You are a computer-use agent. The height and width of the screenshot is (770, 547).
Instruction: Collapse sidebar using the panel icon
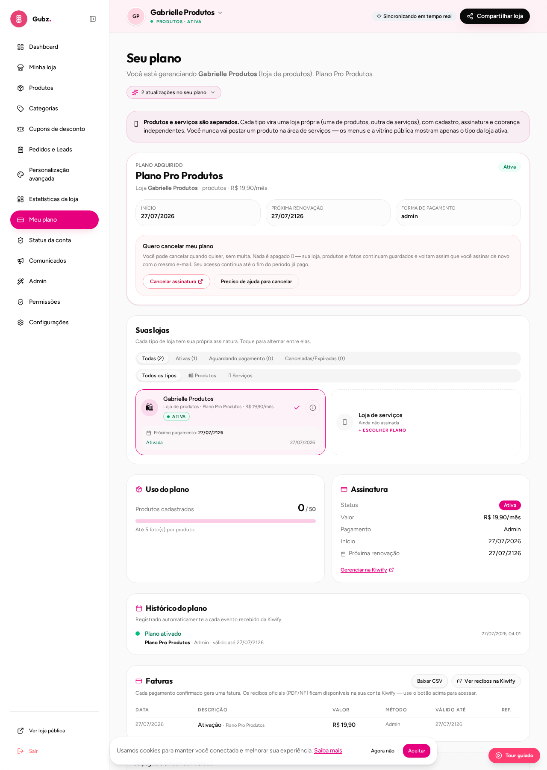tap(93, 19)
